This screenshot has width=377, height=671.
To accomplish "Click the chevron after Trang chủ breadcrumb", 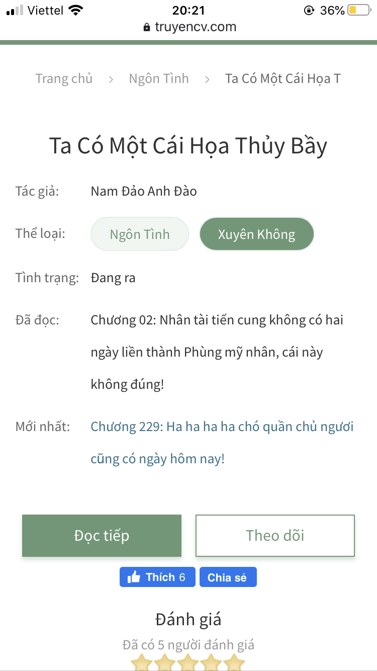I will [111, 79].
